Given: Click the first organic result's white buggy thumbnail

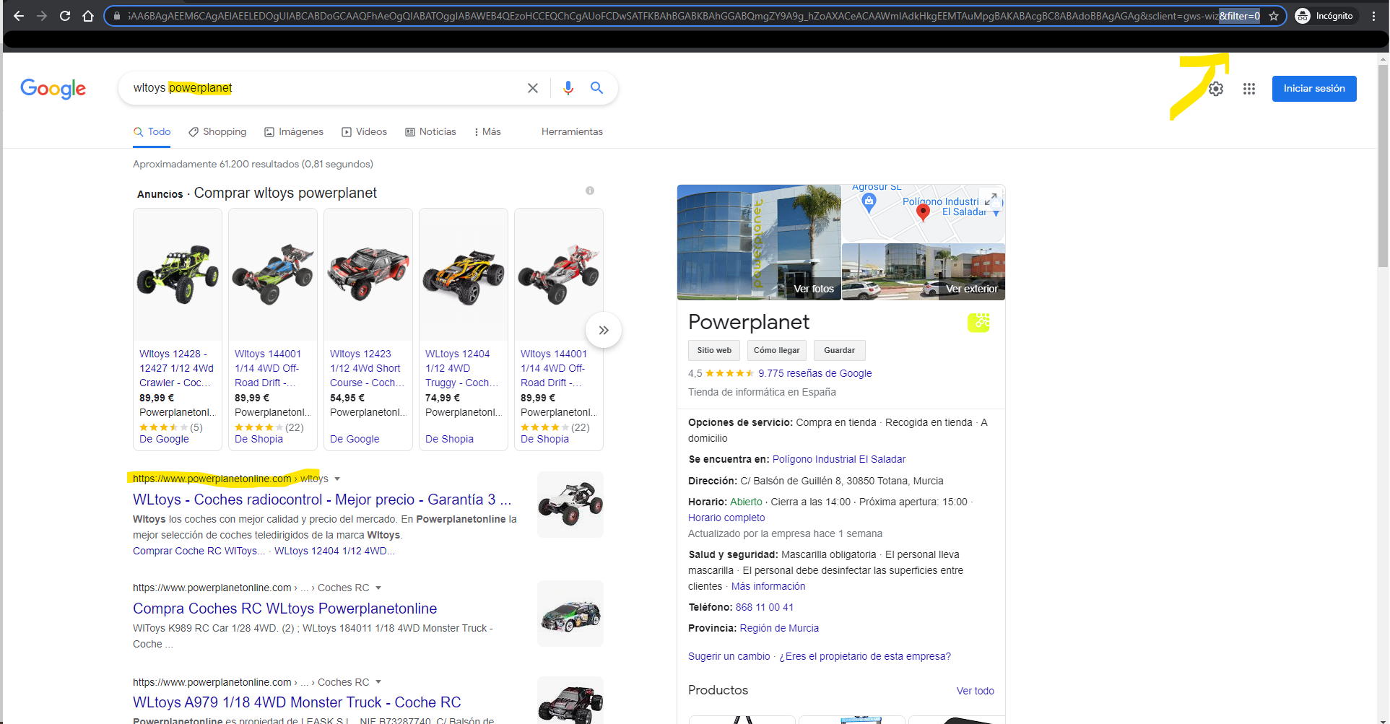Looking at the screenshot, I should pyautogui.click(x=570, y=504).
